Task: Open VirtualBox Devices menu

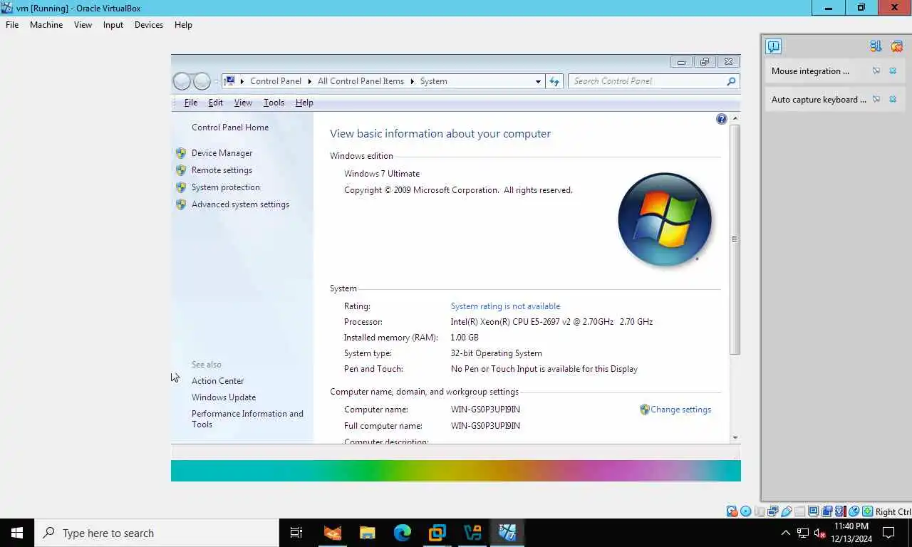Action: (149, 25)
